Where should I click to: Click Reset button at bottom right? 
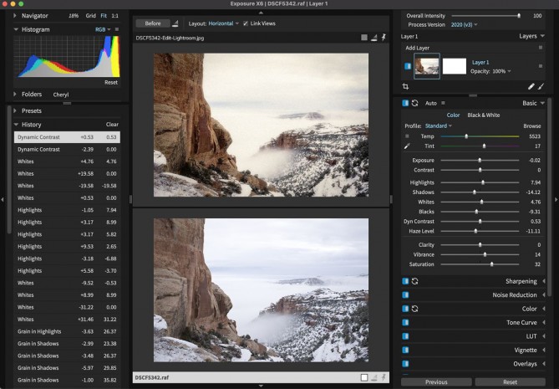click(x=511, y=382)
